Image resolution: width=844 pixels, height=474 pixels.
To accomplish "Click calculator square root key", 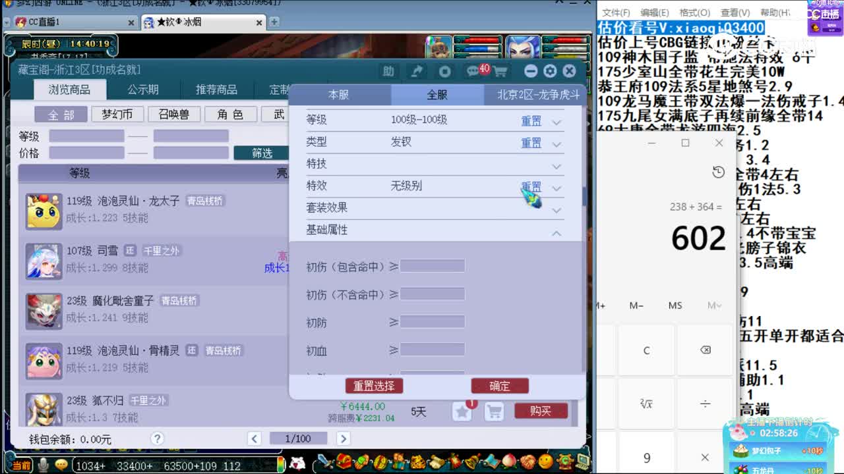I will tap(646, 404).
